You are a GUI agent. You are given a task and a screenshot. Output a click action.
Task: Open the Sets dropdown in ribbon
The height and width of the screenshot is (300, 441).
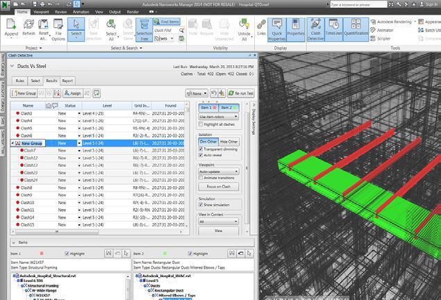164,38
